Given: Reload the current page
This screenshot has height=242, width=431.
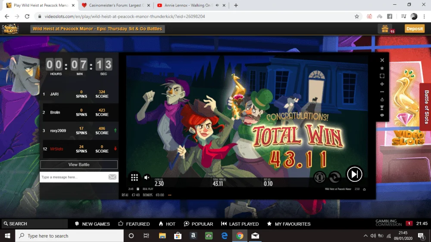Looking at the screenshot, I should [x=27, y=16].
